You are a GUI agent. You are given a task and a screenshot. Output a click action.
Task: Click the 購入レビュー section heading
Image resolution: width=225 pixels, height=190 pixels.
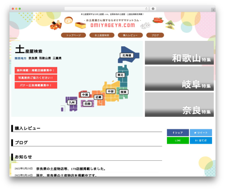27,128
